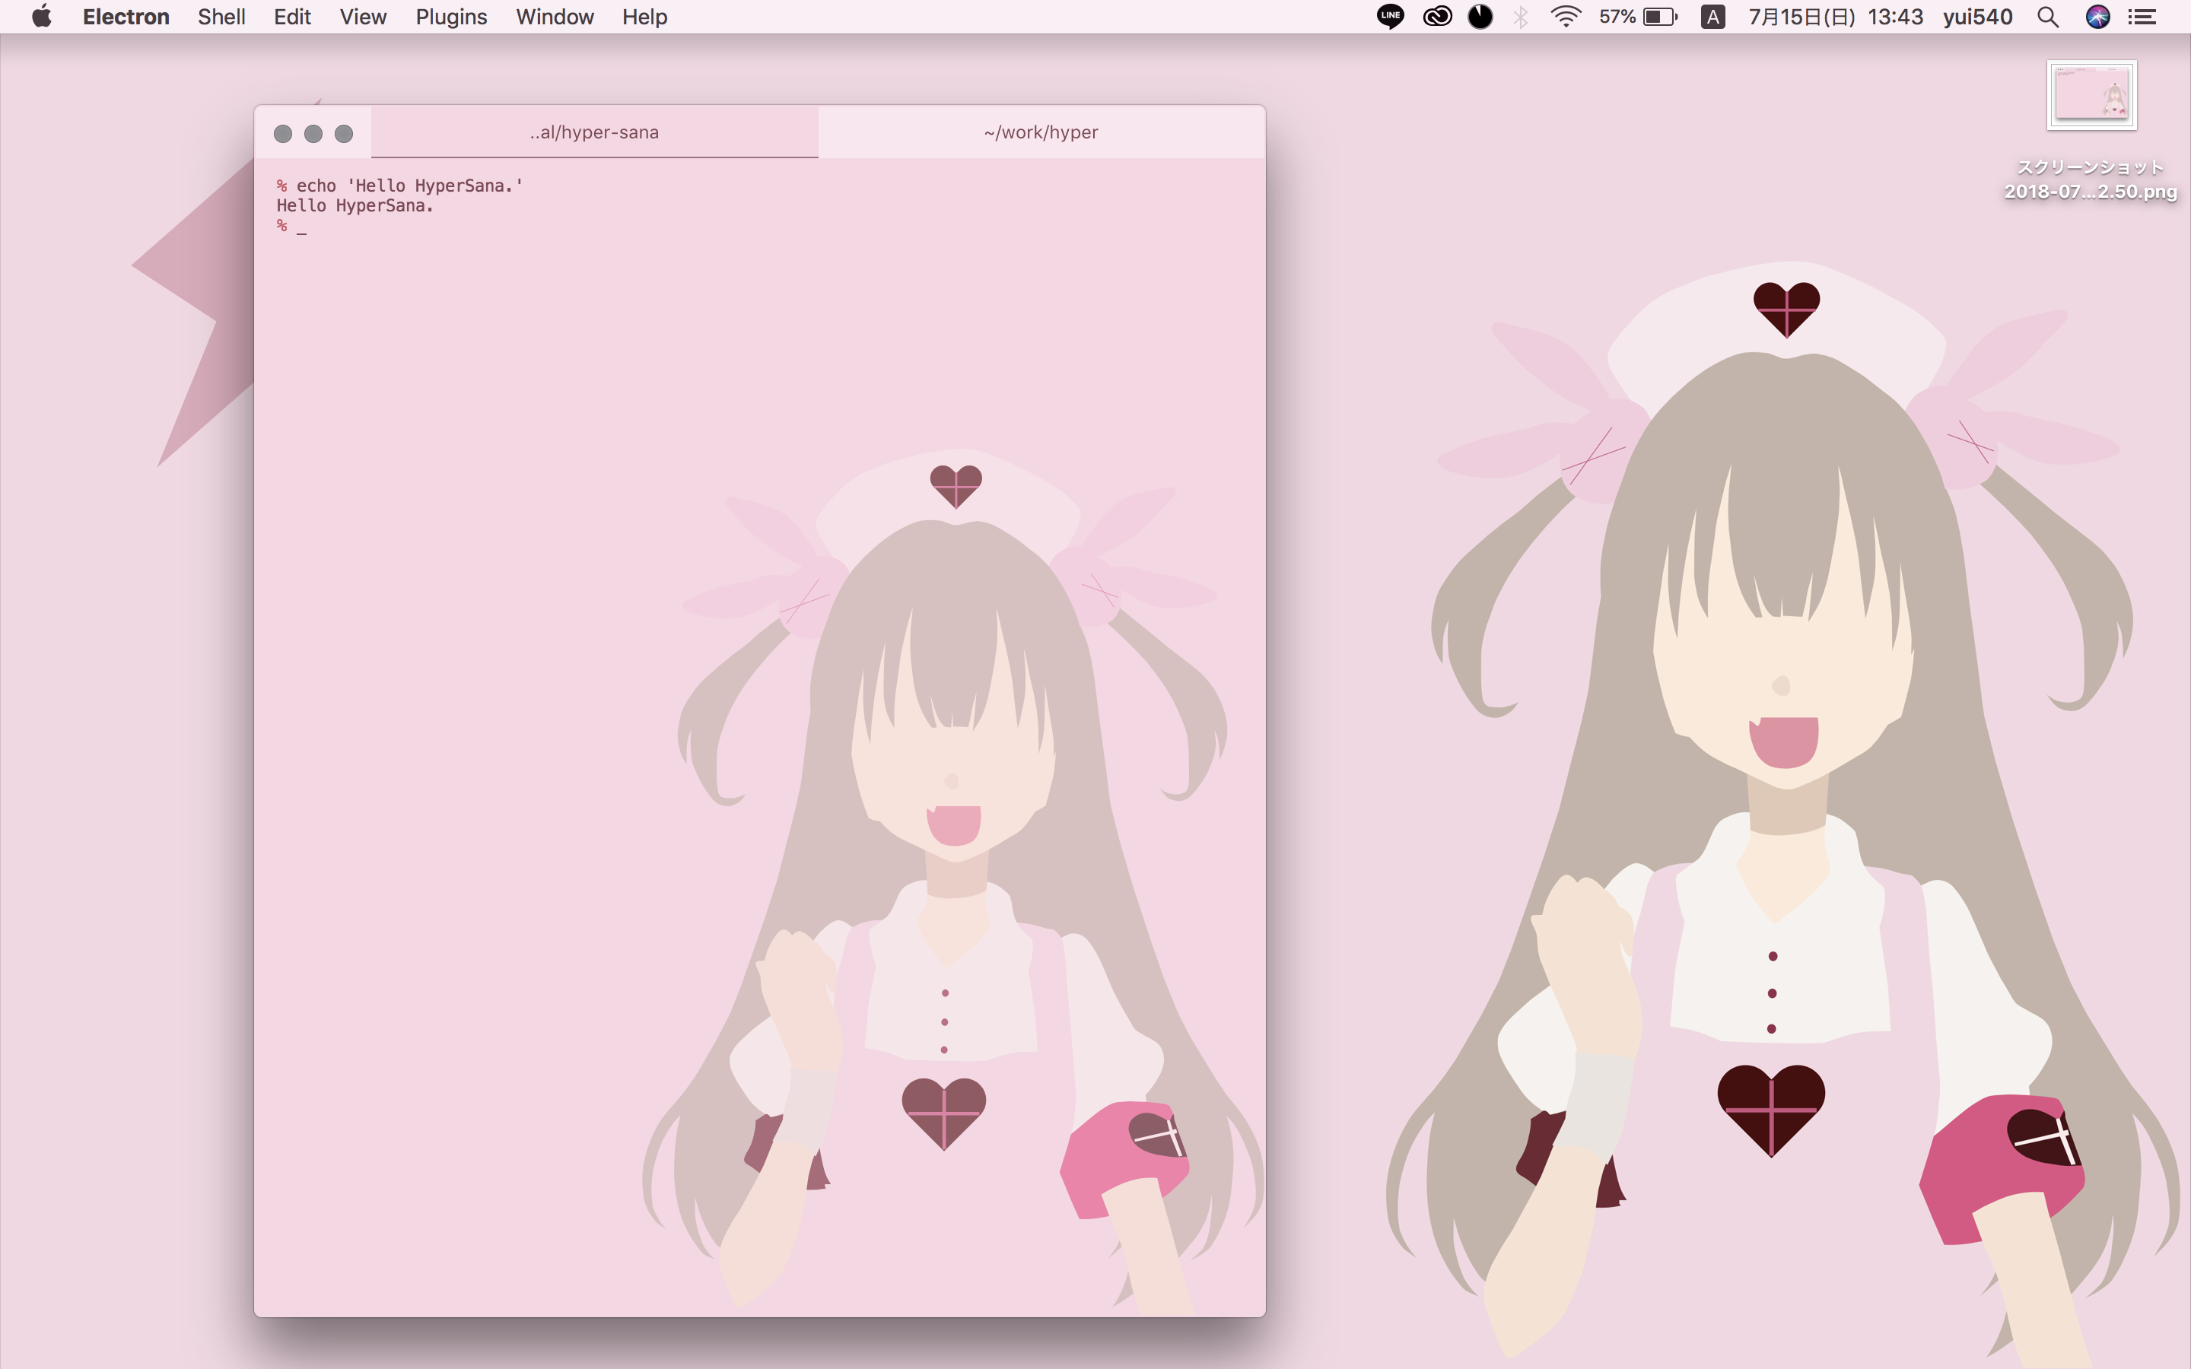Open the Electron application menu
Viewport: 2191px width, 1369px height.
click(126, 16)
